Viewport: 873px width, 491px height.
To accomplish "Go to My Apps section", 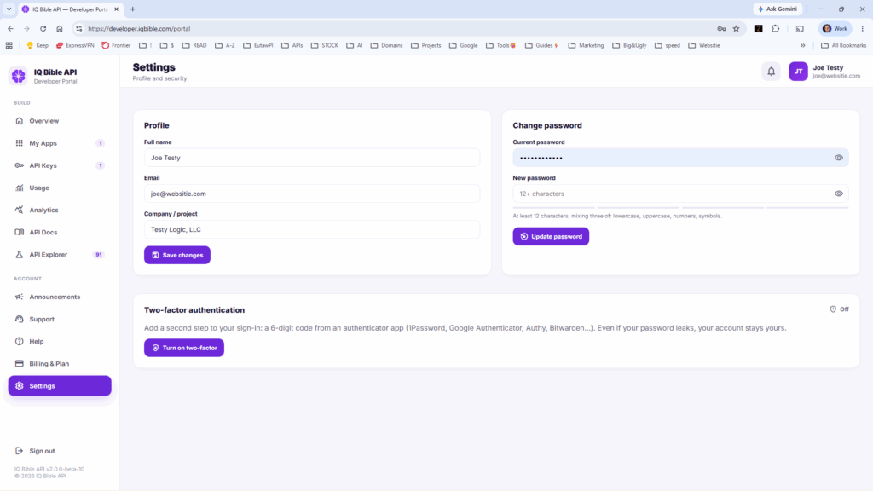I will click(x=60, y=143).
